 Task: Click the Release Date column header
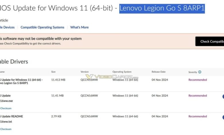coord(159,72)
